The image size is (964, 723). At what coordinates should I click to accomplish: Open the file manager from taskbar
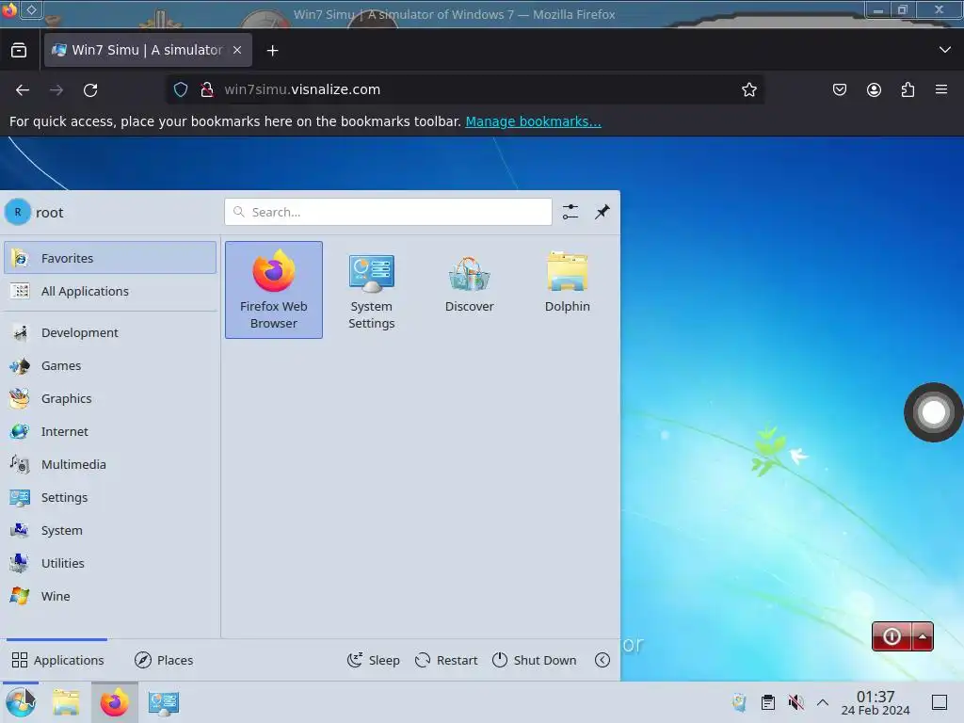click(67, 702)
